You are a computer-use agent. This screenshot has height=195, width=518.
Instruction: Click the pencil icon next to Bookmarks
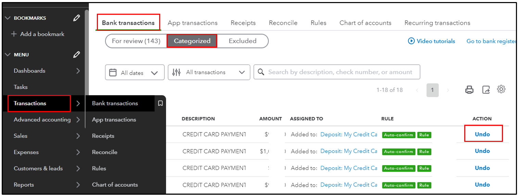point(77,18)
